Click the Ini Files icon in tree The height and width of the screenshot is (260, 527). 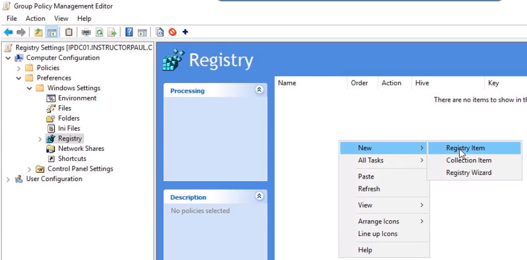(x=51, y=128)
